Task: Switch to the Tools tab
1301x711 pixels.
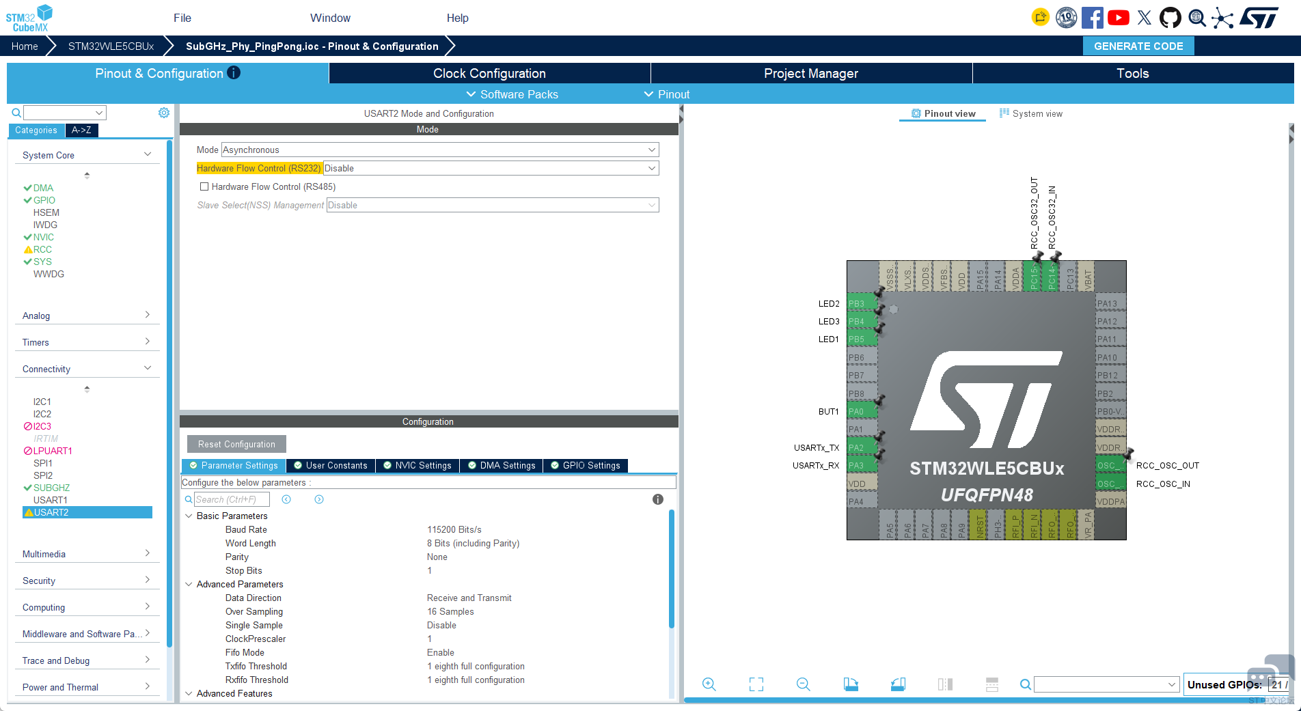Action: click(1133, 73)
